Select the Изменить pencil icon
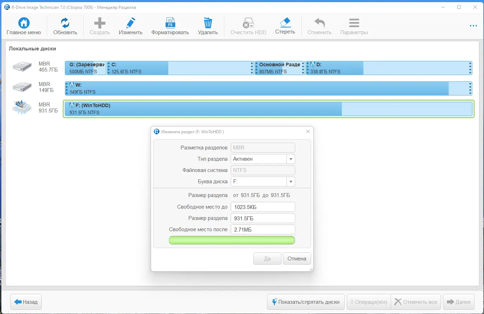484x314 pixels. click(131, 23)
